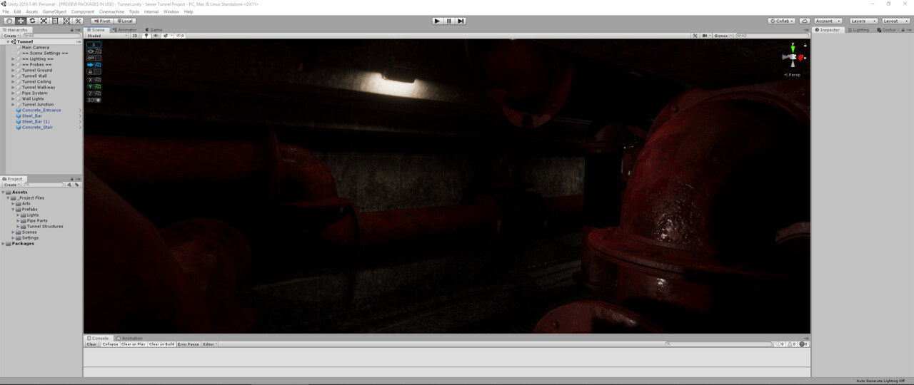Open prefab arrow for Steel_Bar (1)
The width and height of the screenshot is (914, 385).
(80, 121)
